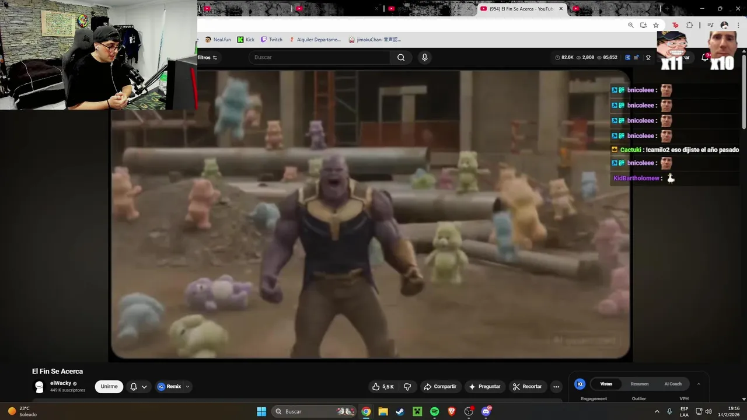Open the jimakuChan bookmark
This screenshot has width=747, height=420.
375,40
